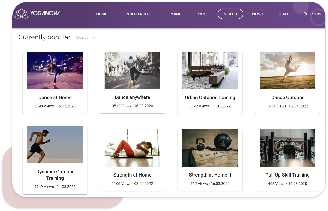Click the YogaNow lotus logo icon
This screenshot has width=328, height=211.
(21, 13)
